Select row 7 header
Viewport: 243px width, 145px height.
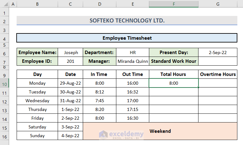[x=4, y=61]
